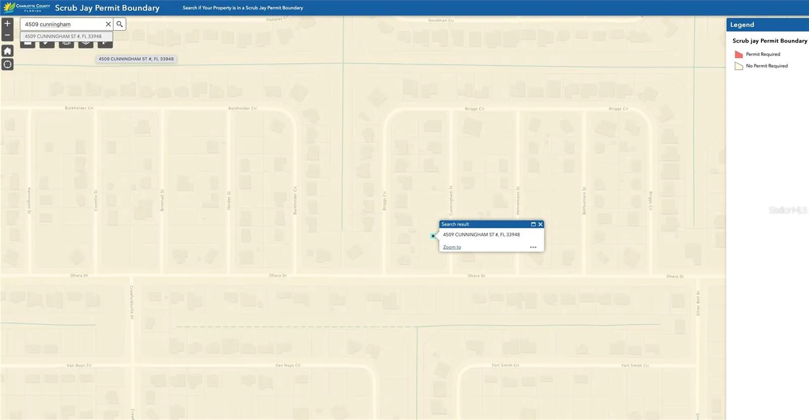This screenshot has height=420, width=809.
Task: Click the Zoom to link
Action: pos(452,247)
